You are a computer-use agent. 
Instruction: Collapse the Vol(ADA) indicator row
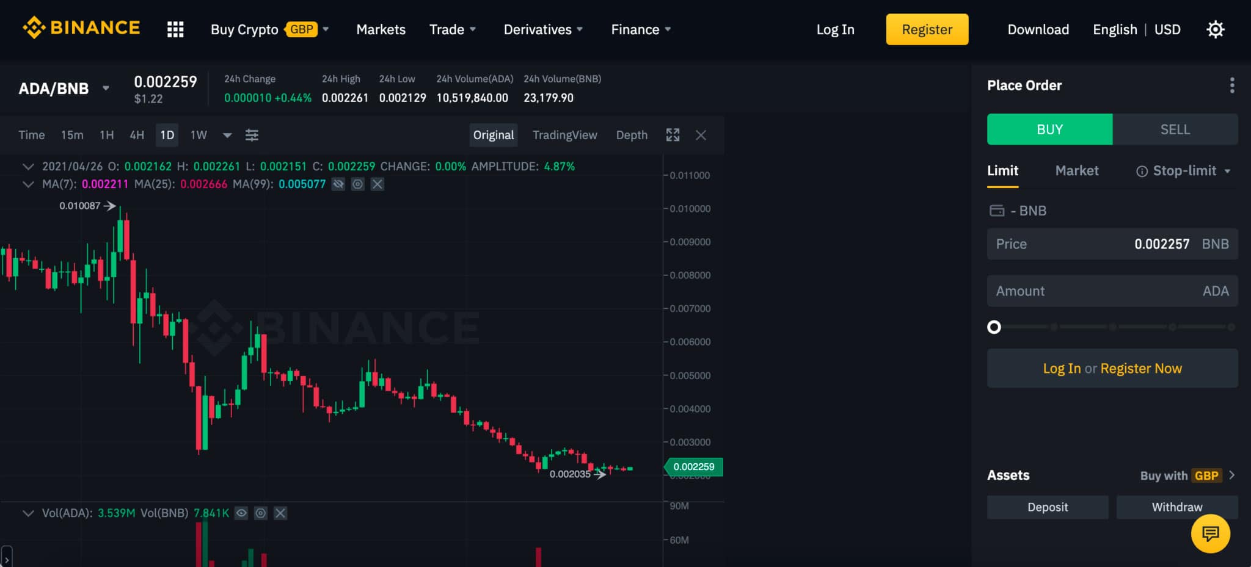28,513
